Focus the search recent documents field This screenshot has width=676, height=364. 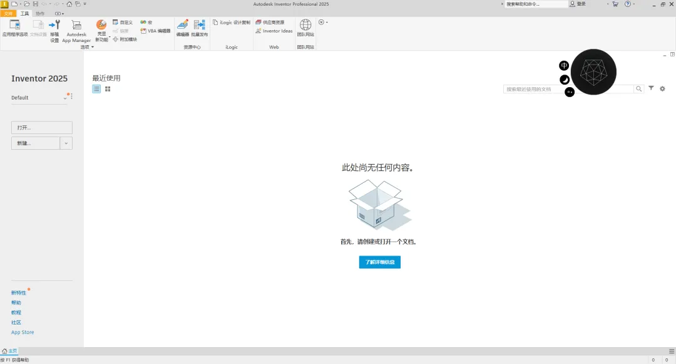[x=569, y=89]
